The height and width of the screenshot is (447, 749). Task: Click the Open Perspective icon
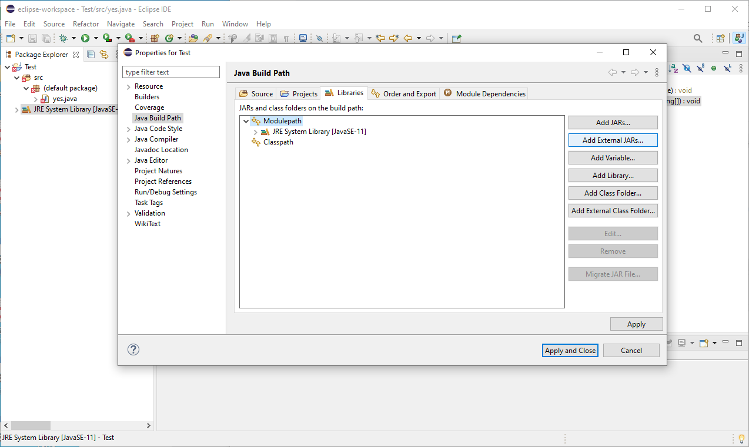[720, 38]
